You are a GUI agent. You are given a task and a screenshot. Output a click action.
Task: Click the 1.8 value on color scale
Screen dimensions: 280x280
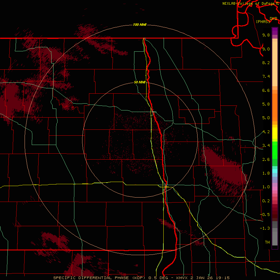click(266, 173)
